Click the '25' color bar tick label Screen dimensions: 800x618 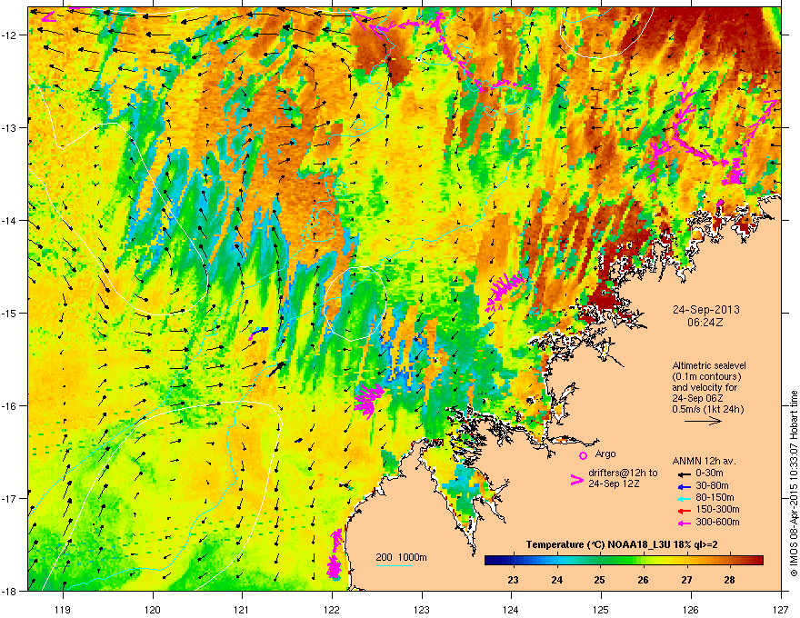(599, 580)
